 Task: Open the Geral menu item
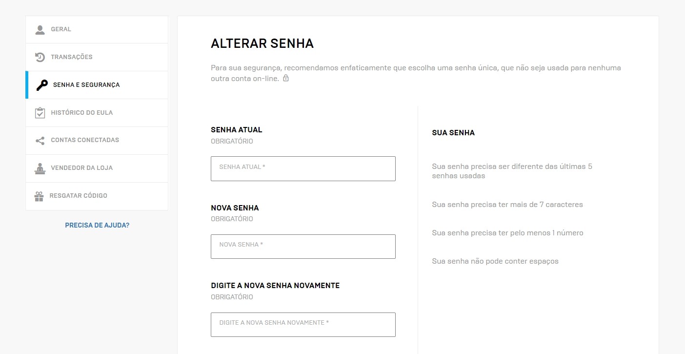61,29
